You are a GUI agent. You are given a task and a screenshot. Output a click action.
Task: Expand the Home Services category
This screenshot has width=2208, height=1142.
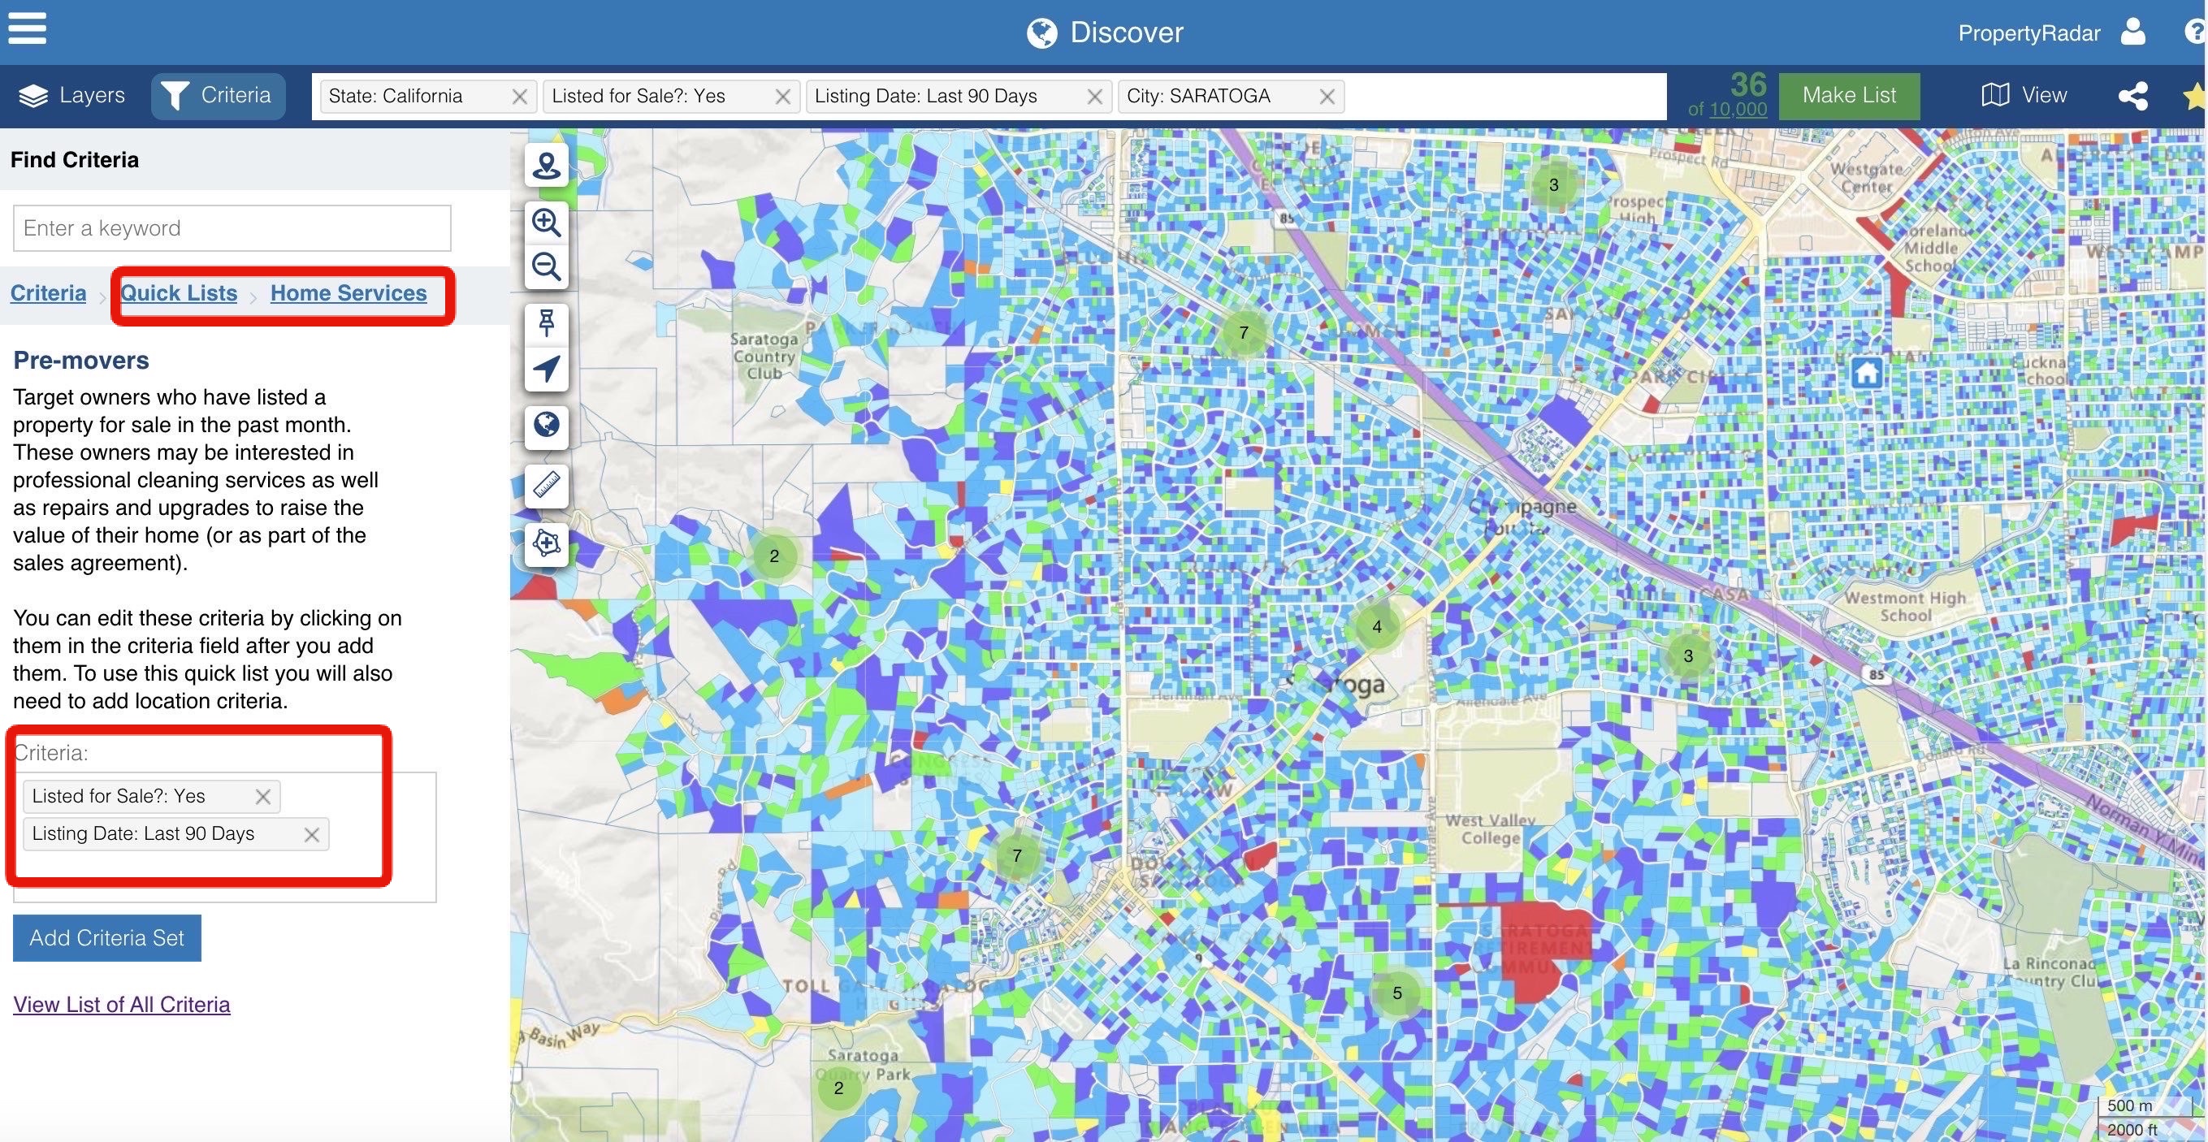pos(348,292)
